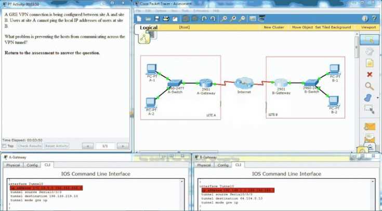
Task: Choose the Draw Polygon tool
Action: 368,97
